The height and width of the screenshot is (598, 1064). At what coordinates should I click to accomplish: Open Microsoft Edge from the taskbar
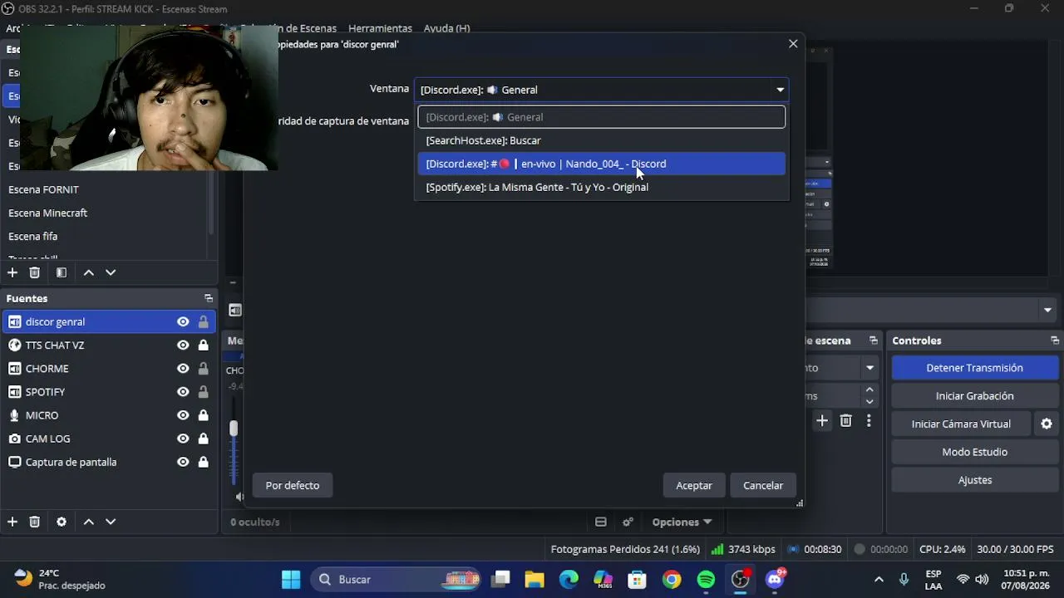tap(569, 580)
